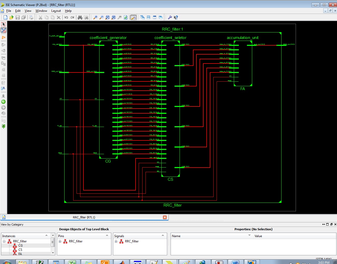Toggle the highlighted hammer tool icon
337x264 pixels.
[x=133, y=17]
